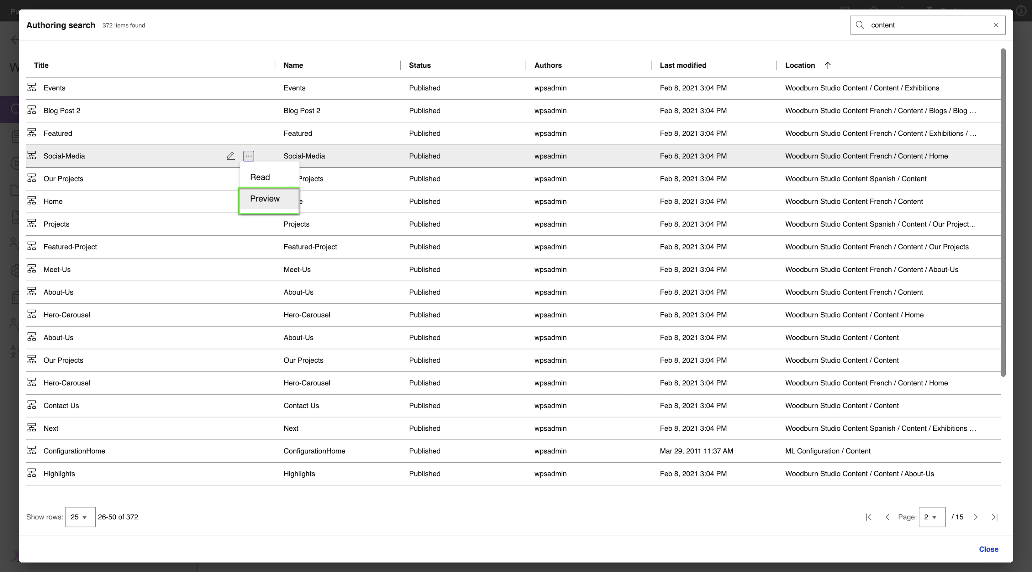Click the vertical scrollbar of results list

pos(1003,212)
